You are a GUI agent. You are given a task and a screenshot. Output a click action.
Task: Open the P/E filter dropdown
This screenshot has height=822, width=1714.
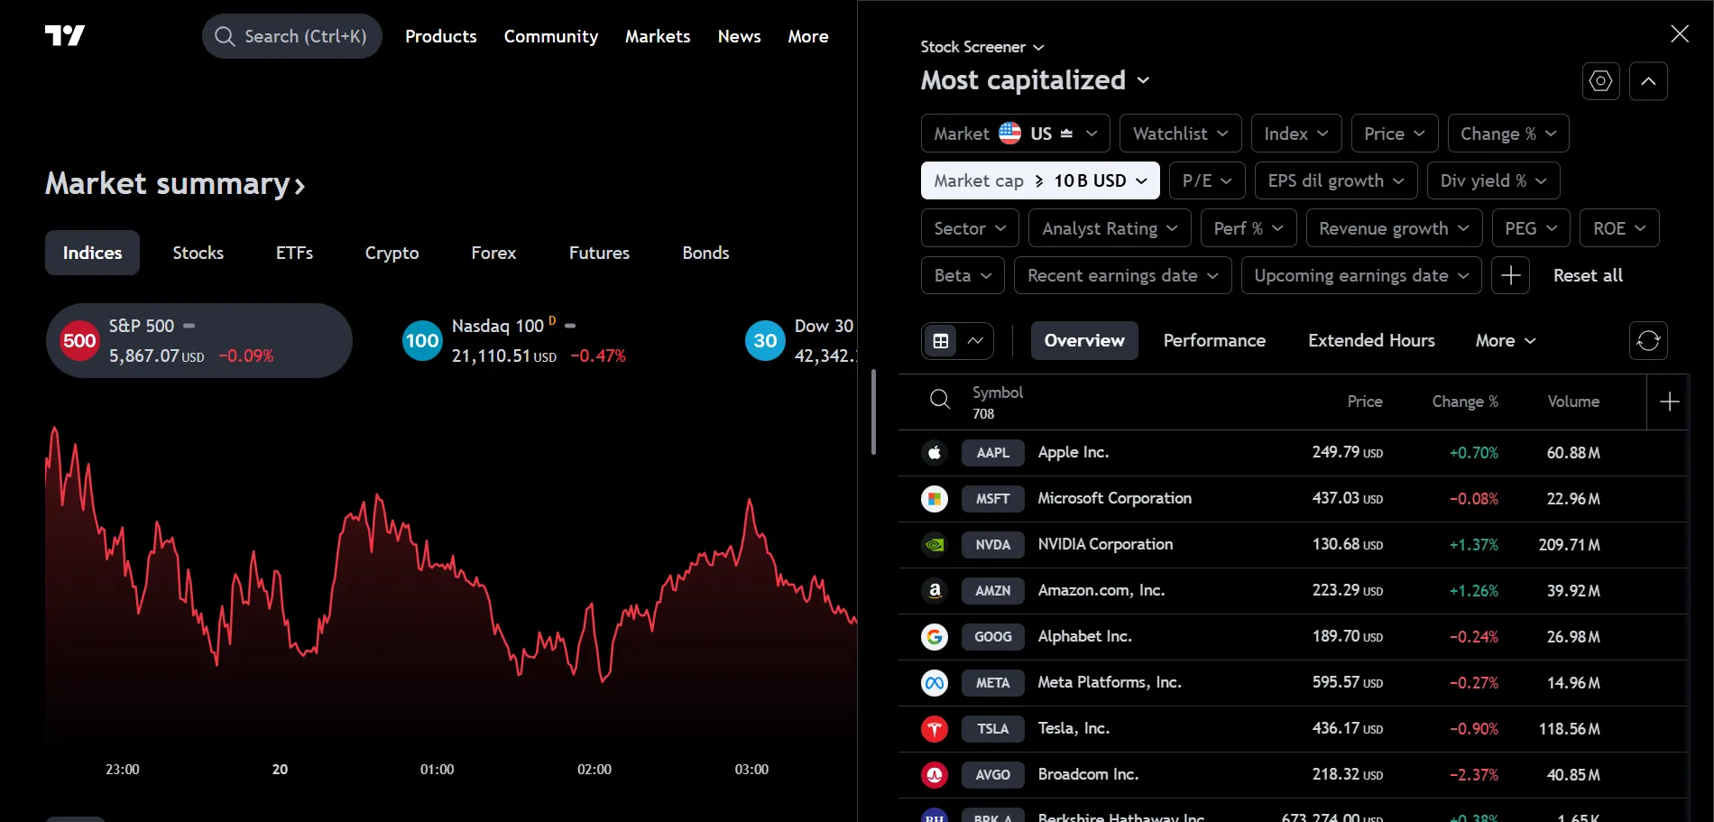coord(1207,180)
